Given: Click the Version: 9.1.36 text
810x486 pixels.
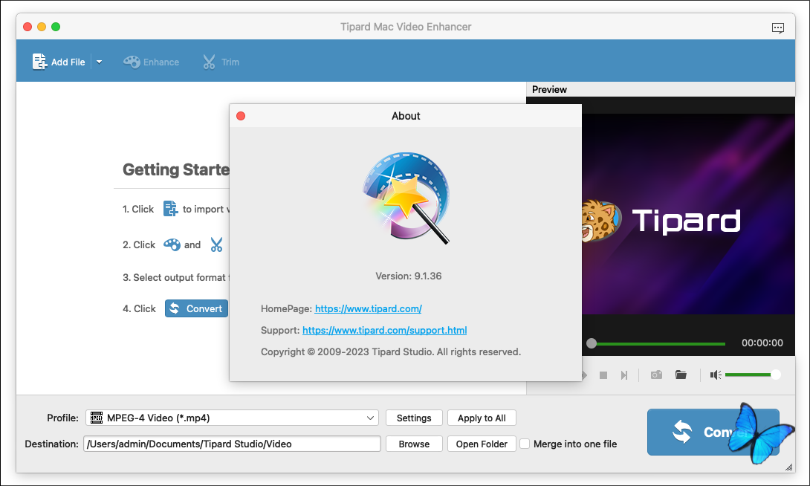Looking at the screenshot, I should click(408, 276).
